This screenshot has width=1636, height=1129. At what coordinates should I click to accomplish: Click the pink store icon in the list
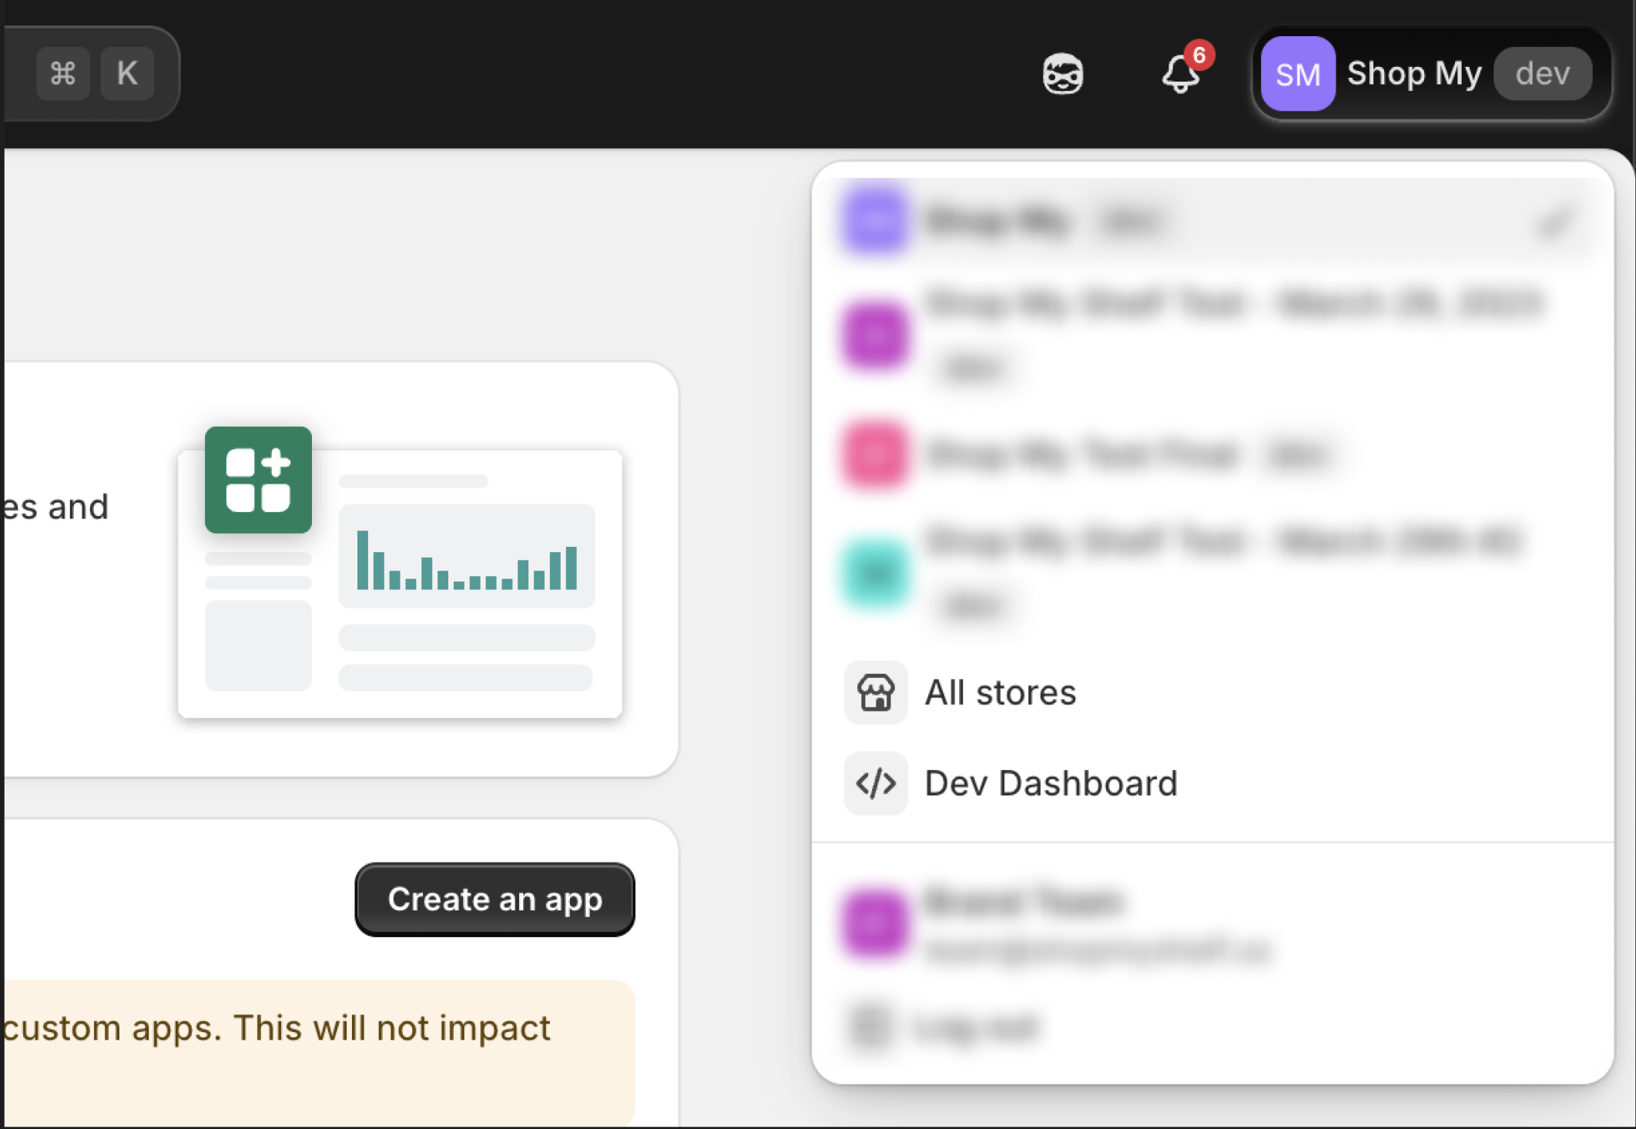click(x=876, y=454)
